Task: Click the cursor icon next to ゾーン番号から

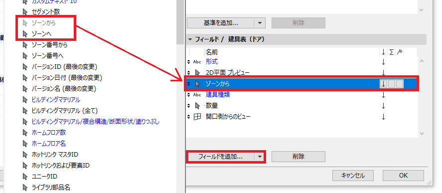Action: click(x=25, y=44)
